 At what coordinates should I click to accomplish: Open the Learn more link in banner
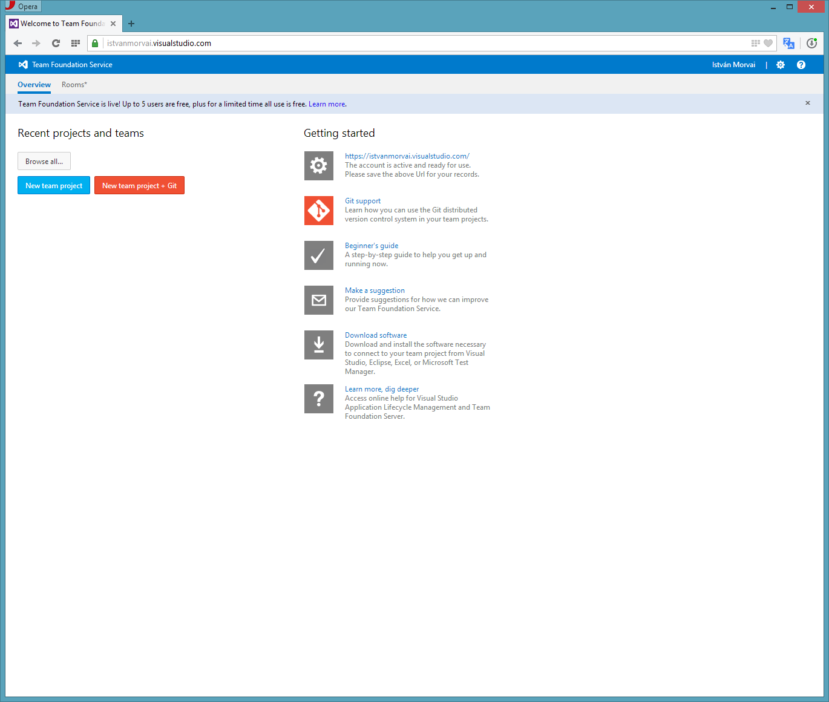click(327, 104)
